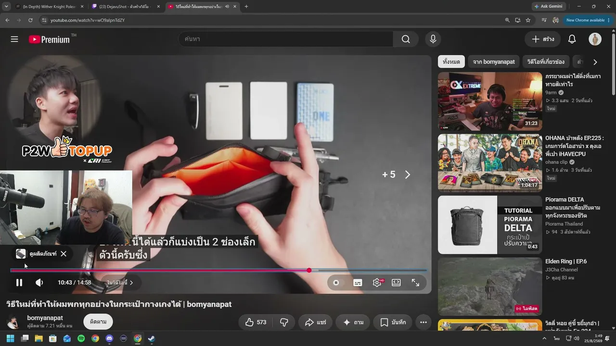The image size is (616, 346).
Task: Open the Elden Ring | EP.6 title
Action: tap(566, 261)
